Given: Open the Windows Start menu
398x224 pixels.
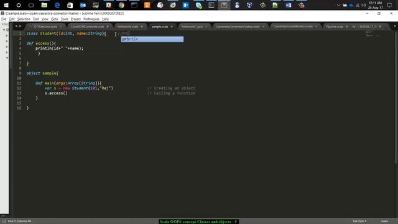Looking at the screenshot, I should click(6, 5).
